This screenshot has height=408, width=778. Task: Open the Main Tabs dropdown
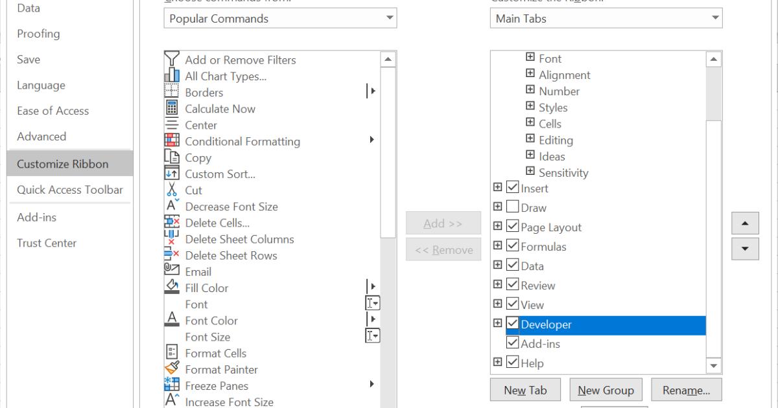point(606,18)
